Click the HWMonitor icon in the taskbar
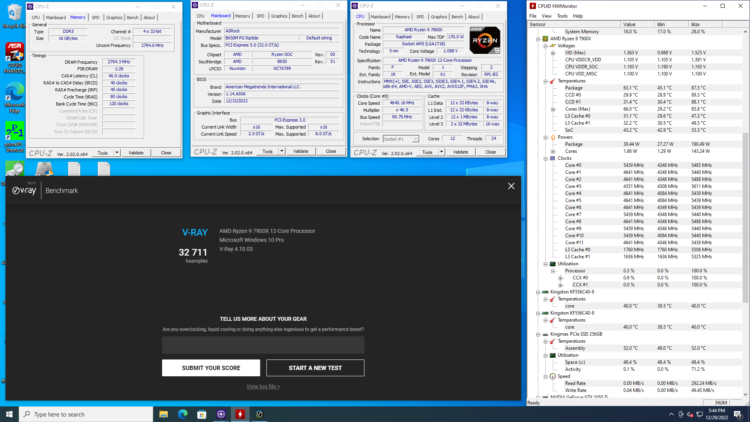Screen dimensions: 750x422 click(x=240, y=414)
